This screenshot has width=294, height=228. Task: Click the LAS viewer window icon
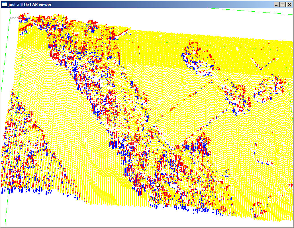point(4,4)
